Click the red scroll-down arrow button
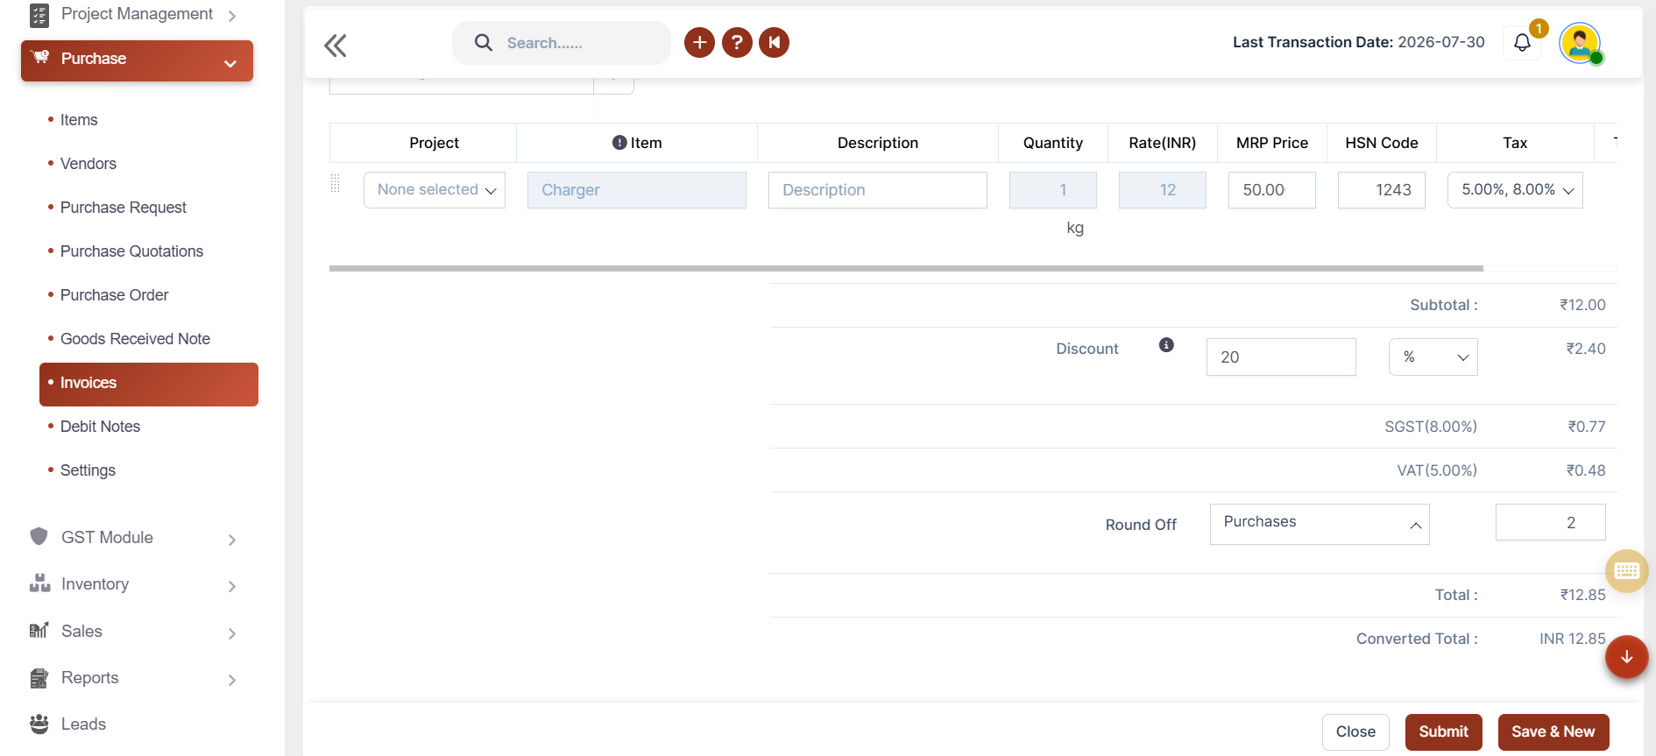Image resolution: width=1656 pixels, height=756 pixels. [1627, 657]
